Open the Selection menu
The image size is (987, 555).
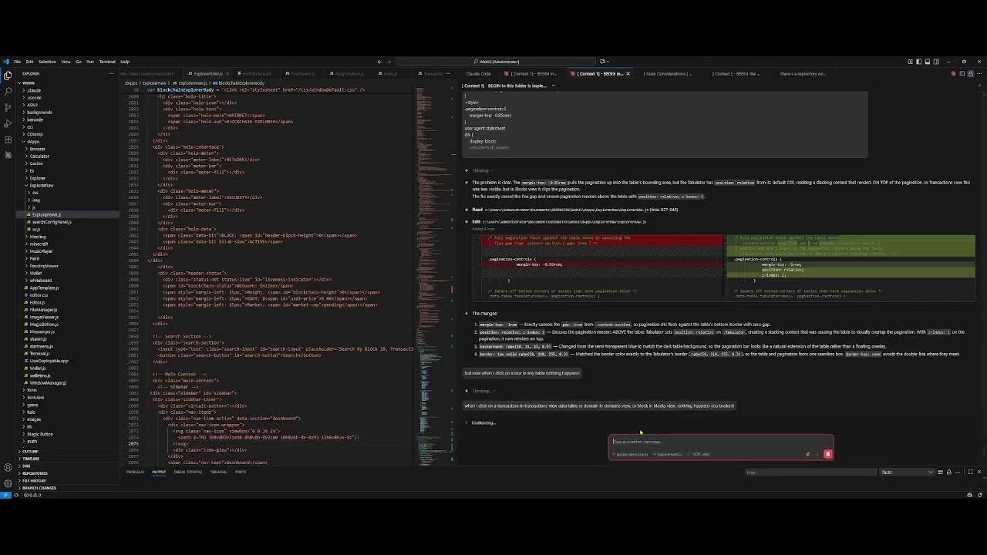47,62
